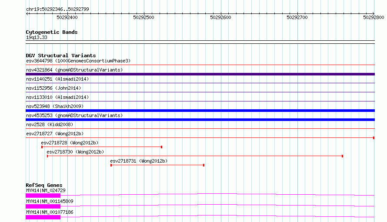387x222 pixels.
Task: Open the nsv523948 Shaikh2009 variant
Action: pos(55,106)
